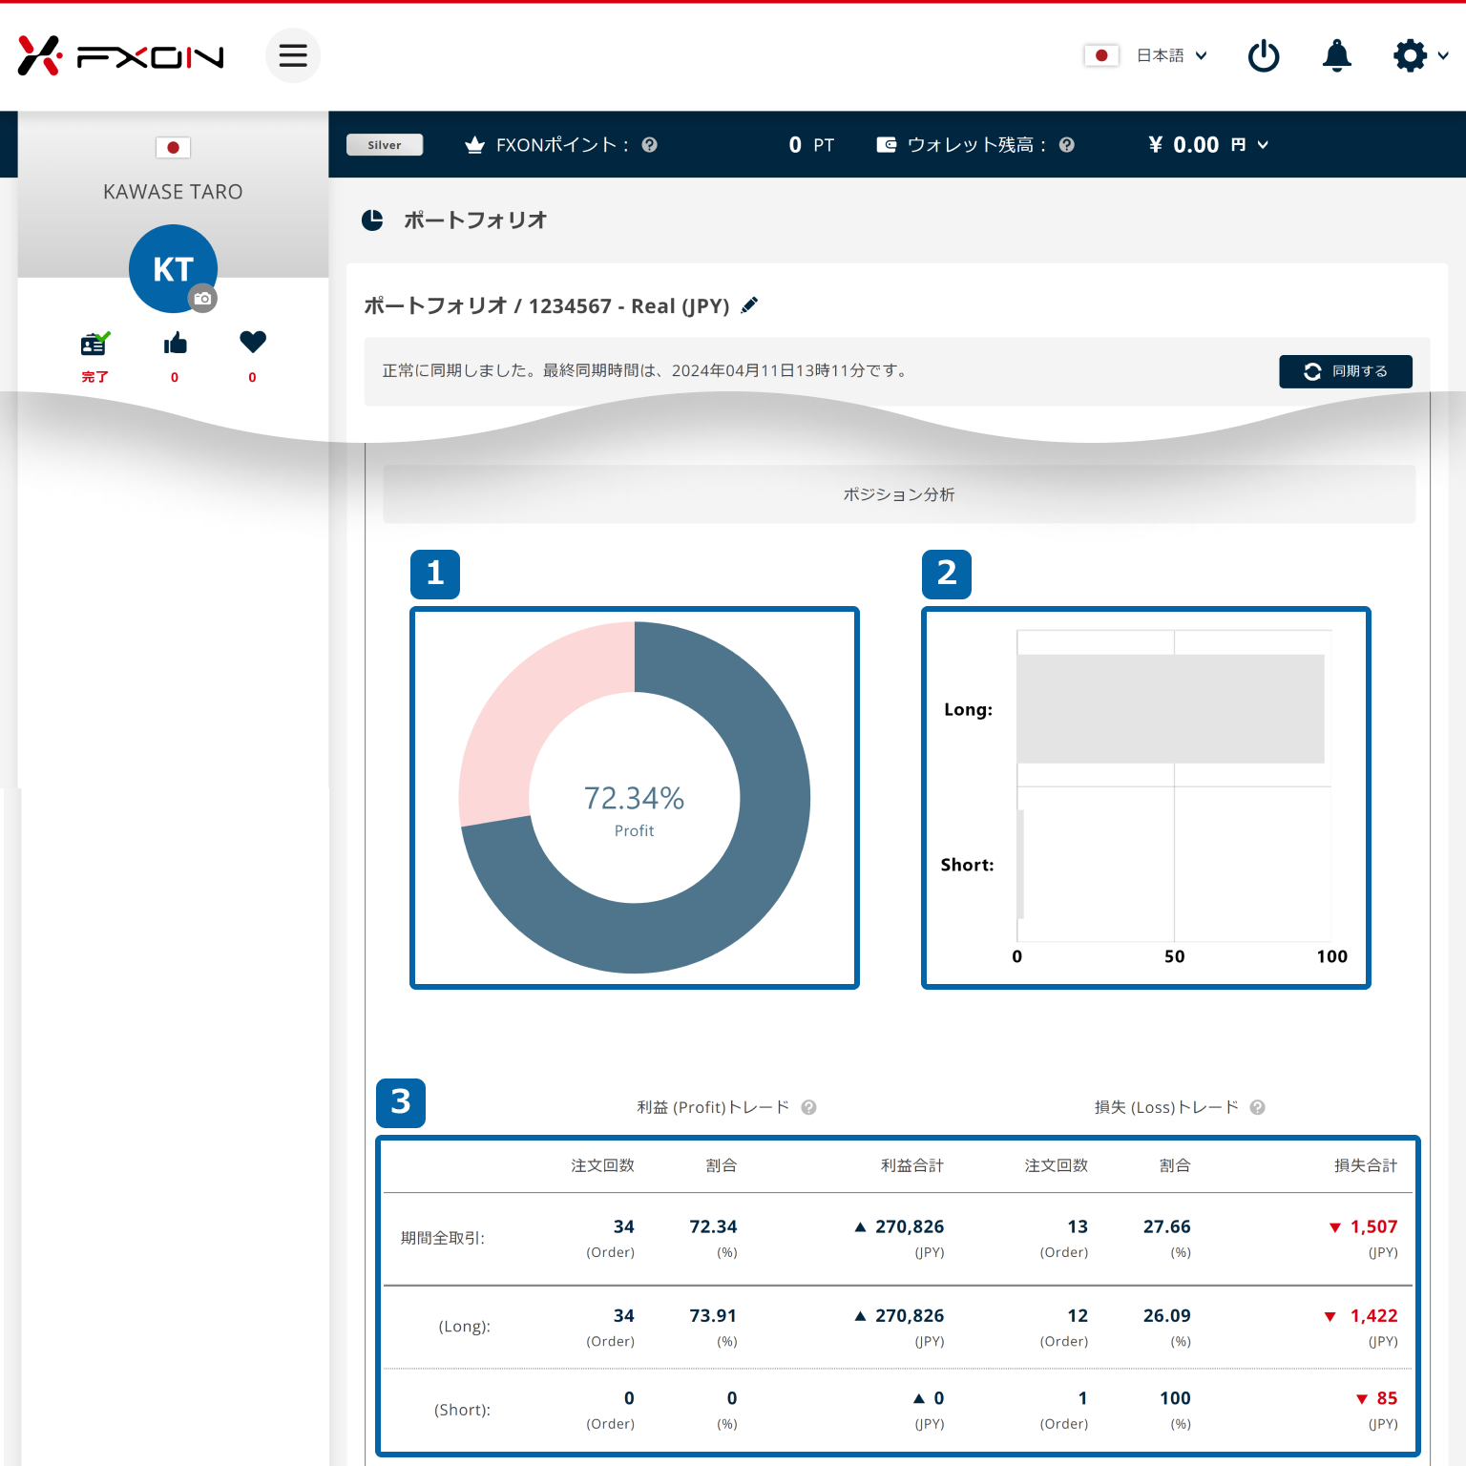Click the ¥ 0.00 wallet balance amount

pos(1183,145)
